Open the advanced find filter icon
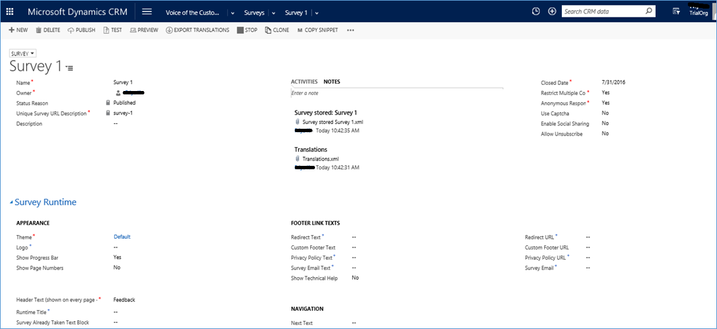This screenshot has width=717, height=329. 676,12
